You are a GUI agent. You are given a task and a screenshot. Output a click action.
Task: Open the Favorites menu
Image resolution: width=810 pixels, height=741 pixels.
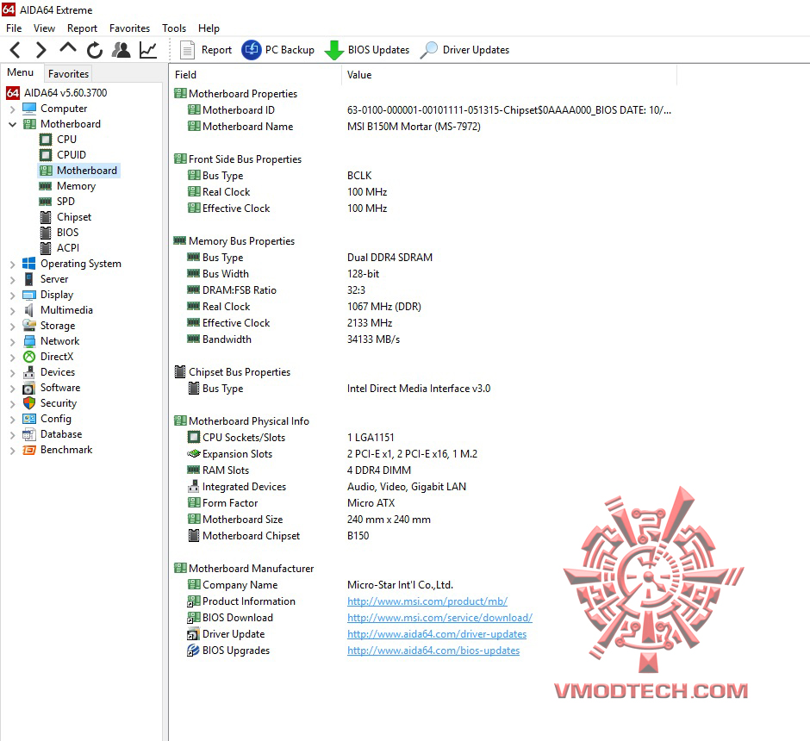coord(129,28)
